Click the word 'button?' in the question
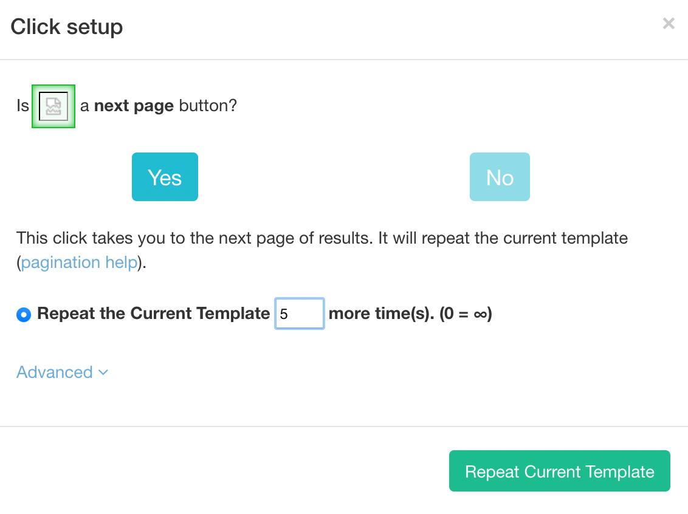 point(208,106)
